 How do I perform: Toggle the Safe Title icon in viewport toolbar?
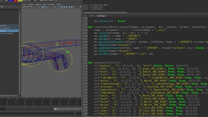[x=58, y=7]
